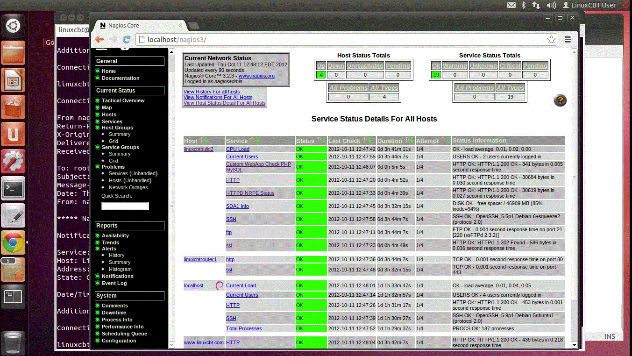This screenshot has height=356, width=632.
Task: Sort Service column descending with green arrow
Action: click(x=257, y=140)
